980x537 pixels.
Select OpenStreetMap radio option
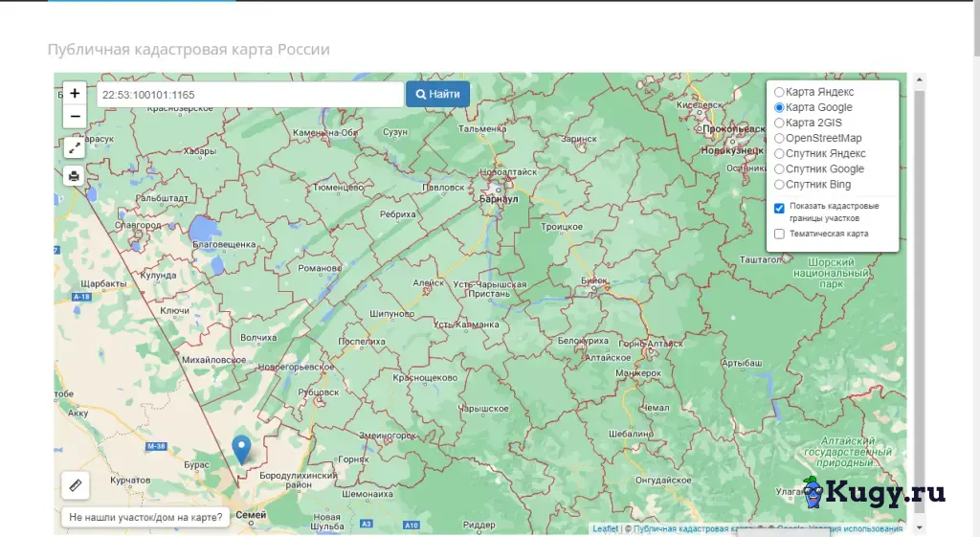click(x=779, y=138)
